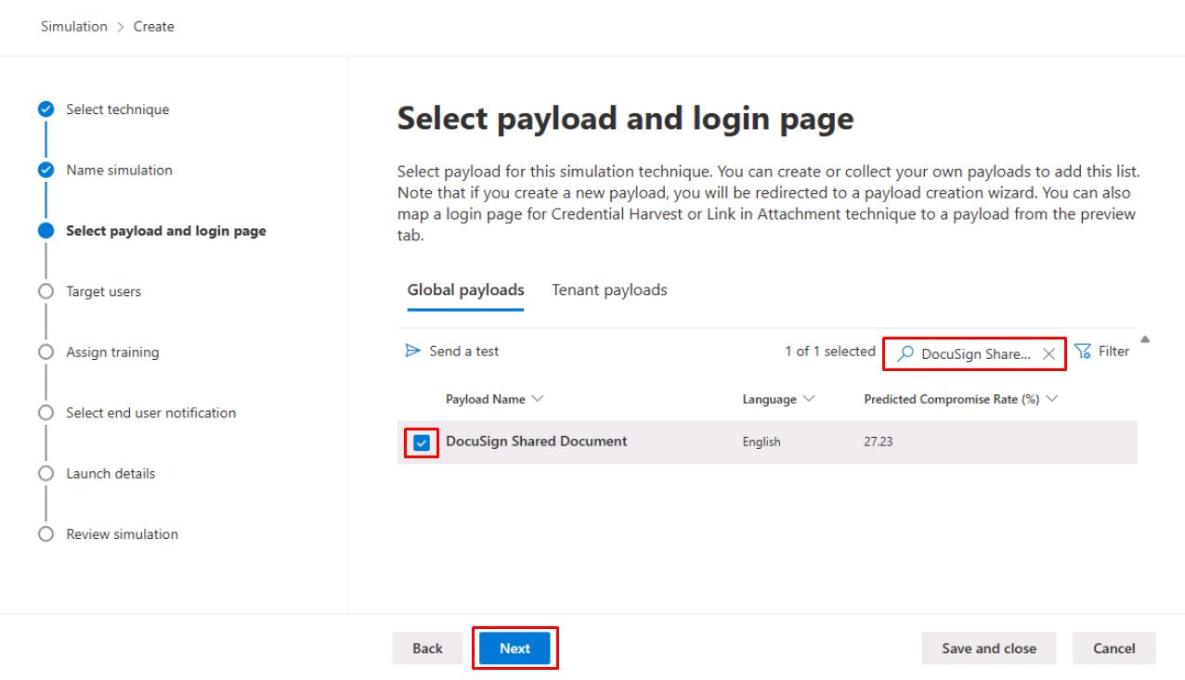Sort by Predicted Compromise Rate column
1185x680 pixels.
[x=1052, y=399]
